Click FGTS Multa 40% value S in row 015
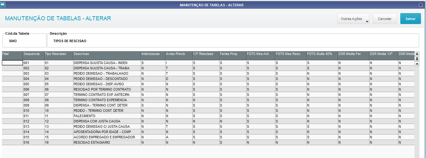Screen dimensions: 426x158 (x=322, y=137)
